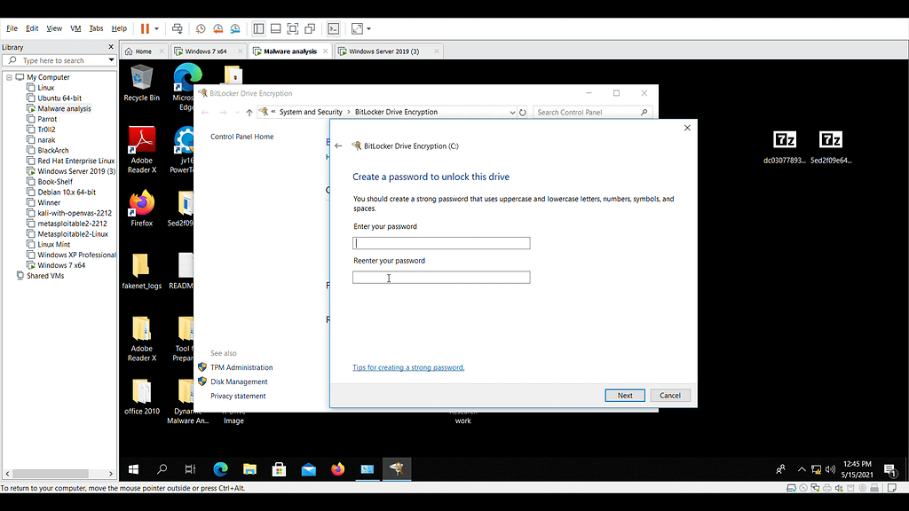Open the File menu
The image size is (909, 511).
(x=12, y=28)
